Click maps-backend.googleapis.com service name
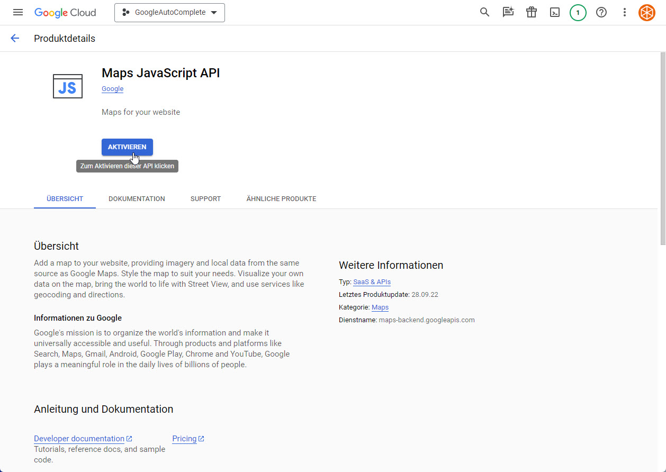This screenshot has height=472, width=666. tap(427, 320)
